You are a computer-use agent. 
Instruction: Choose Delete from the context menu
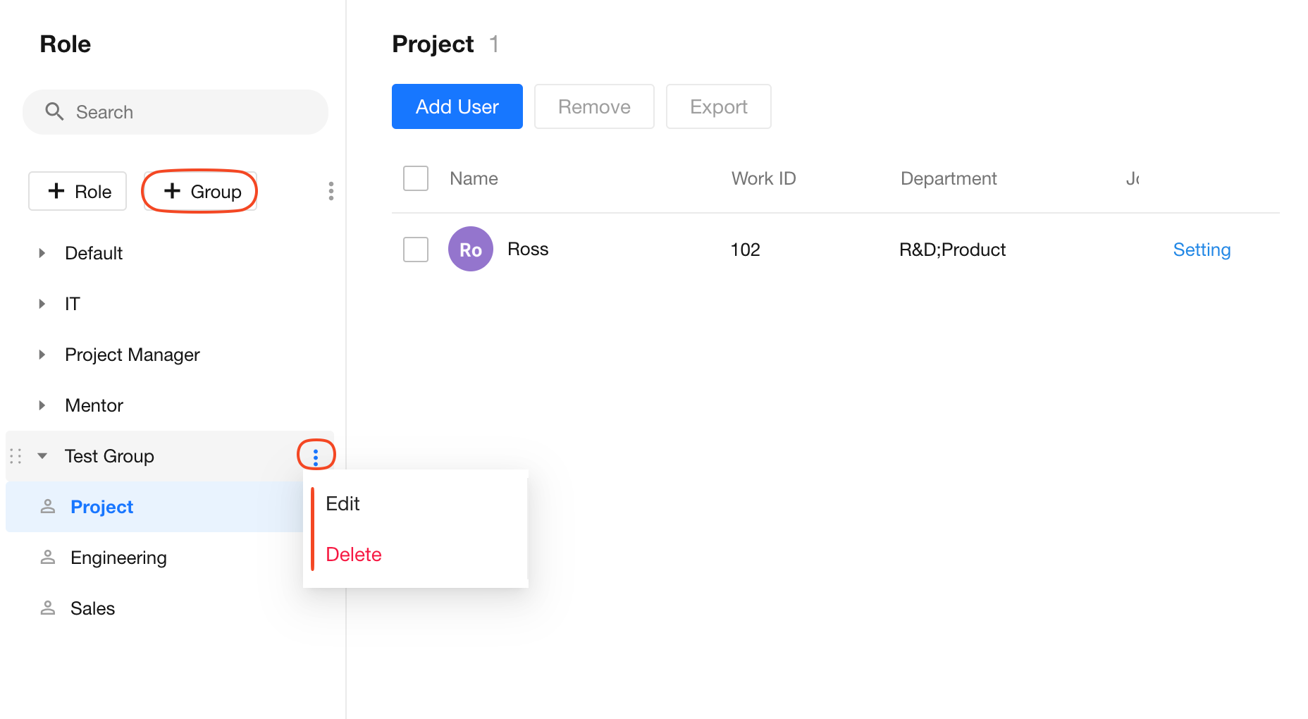(354, 555)
